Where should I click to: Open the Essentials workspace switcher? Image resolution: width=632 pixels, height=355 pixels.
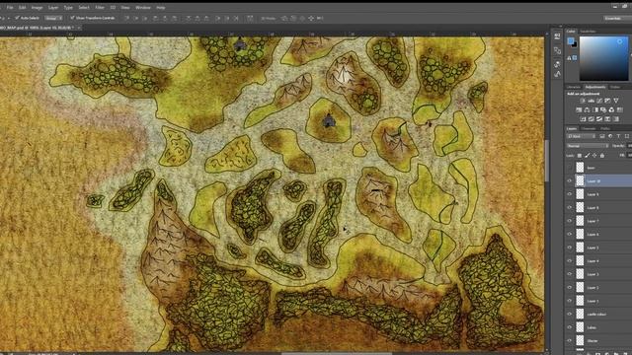click(617, 18)
